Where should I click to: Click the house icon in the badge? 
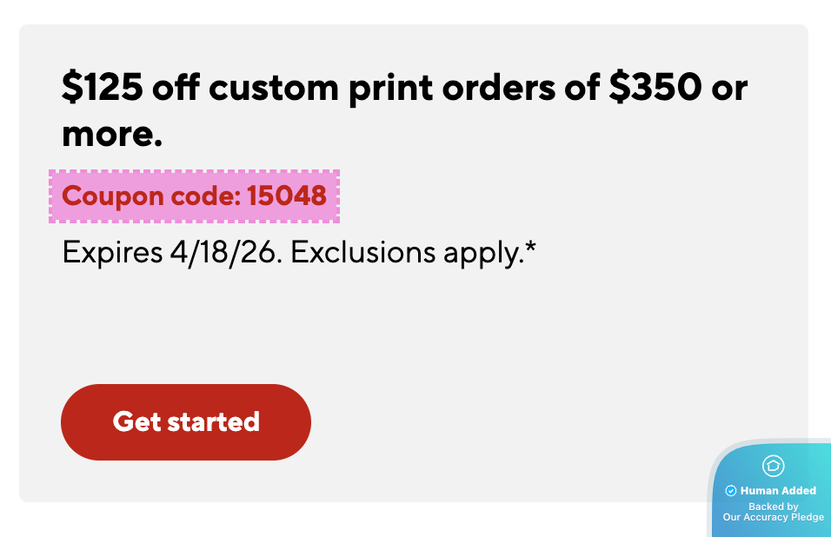pos(773,466)
